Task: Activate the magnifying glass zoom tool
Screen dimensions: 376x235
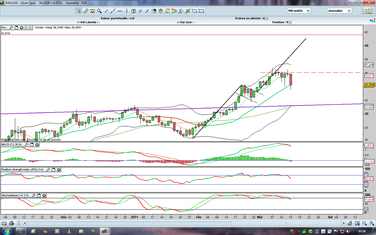Action: pos(99,11)
